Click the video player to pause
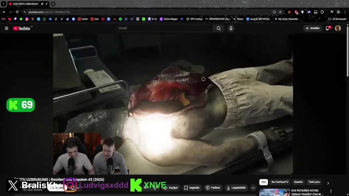 tap(173, 103)
